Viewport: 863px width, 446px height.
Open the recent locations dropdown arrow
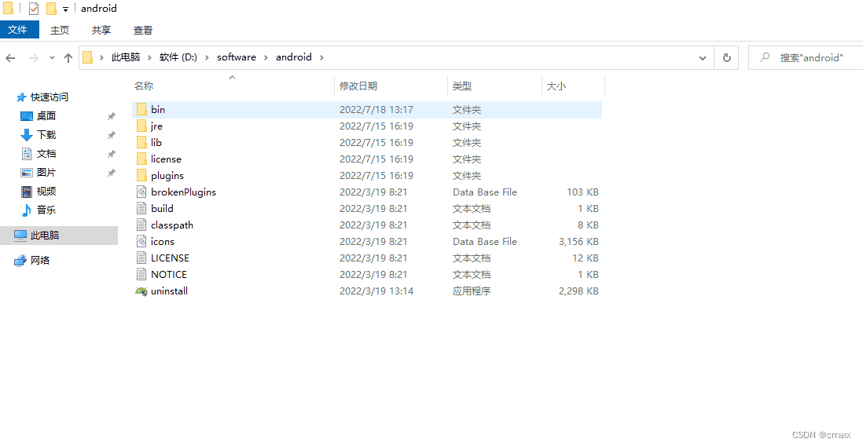pyautogui.click(x=53, y=58)
